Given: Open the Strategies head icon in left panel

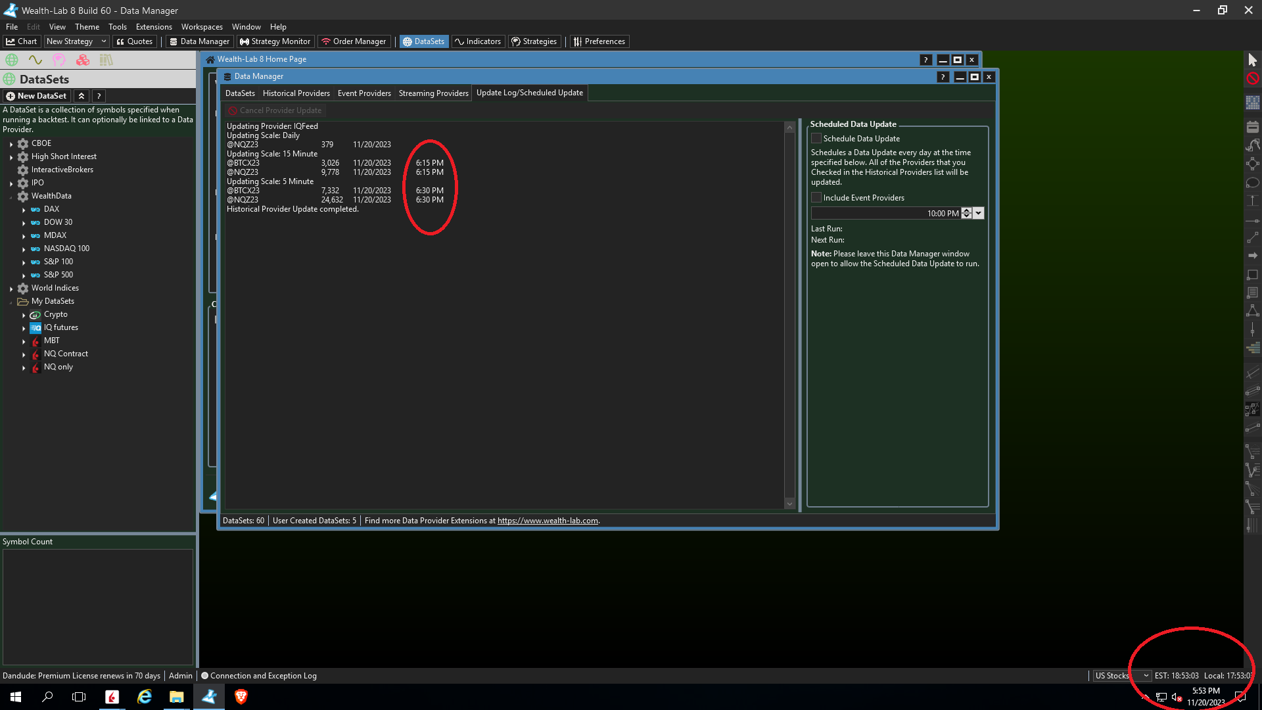Looking at the screenshot, I should point(59,60).
